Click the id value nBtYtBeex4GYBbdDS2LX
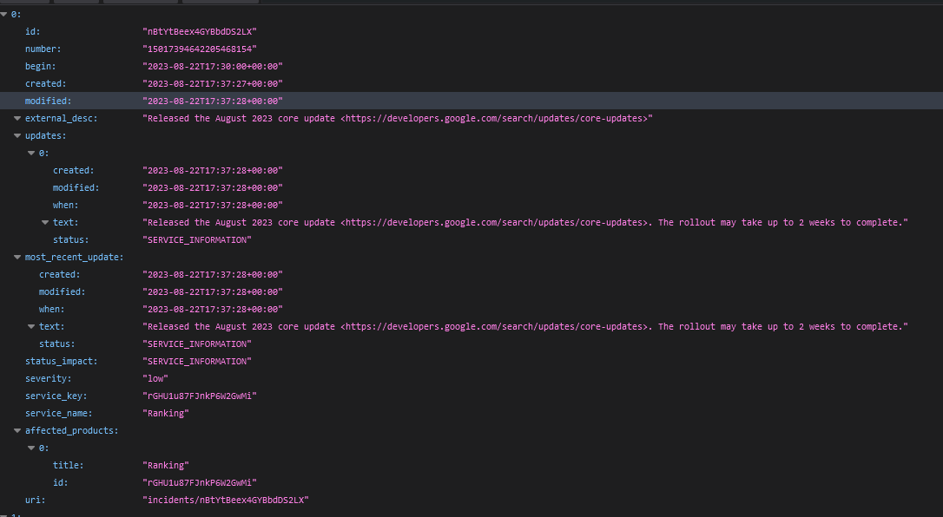The width and height of the screenshot is (943, 517). 200,32
